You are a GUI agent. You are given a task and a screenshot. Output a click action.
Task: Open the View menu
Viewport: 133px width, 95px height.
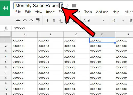[38, 12]
